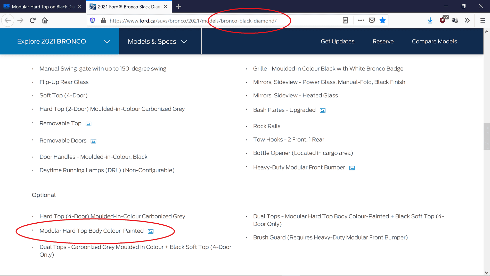The image size is (490, 276).
Task: Open the downloads panel
Action: point(430,20)
